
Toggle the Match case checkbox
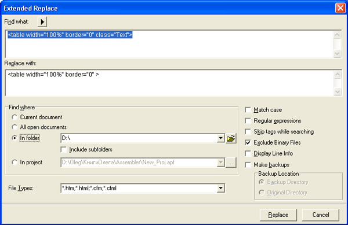248,110
